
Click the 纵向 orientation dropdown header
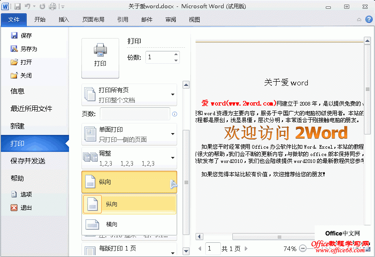pos(129,182)
